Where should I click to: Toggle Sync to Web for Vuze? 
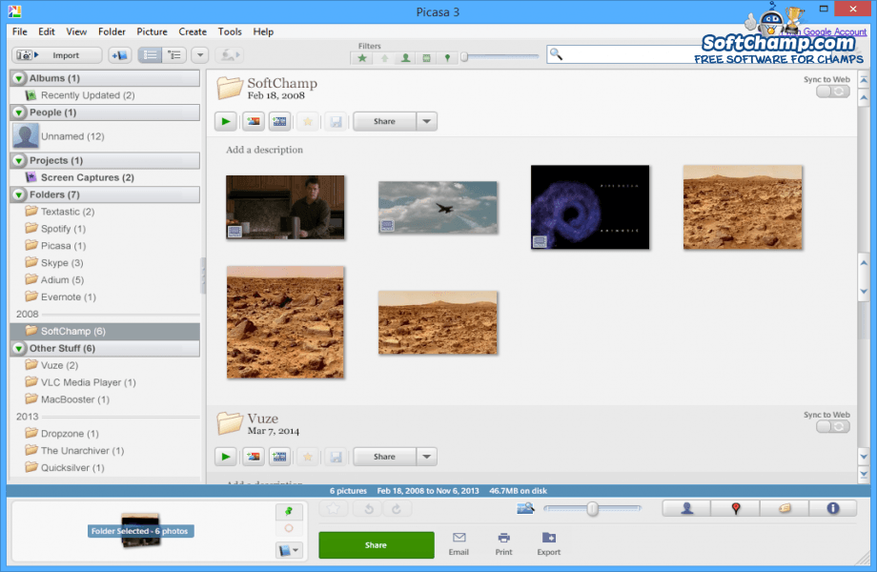tap(833, 427)
